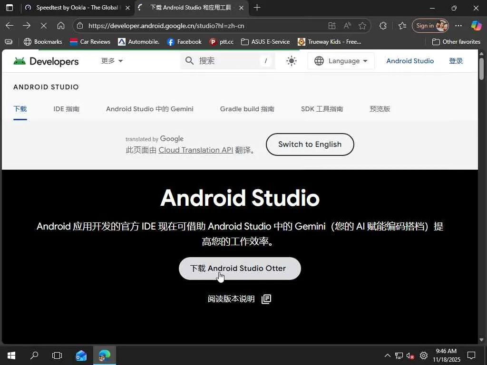487x365 pixels.
Task: Launch the Copilot sidebar
Action: (476, 26)
